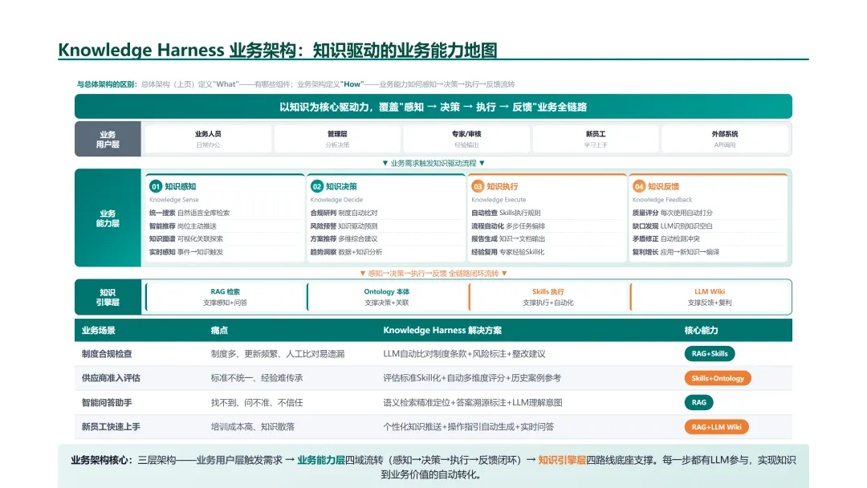This screenshot has width=867, height=488.
Task: Click the green banner 以知识为核心驱动力
Action: (433, 107)
